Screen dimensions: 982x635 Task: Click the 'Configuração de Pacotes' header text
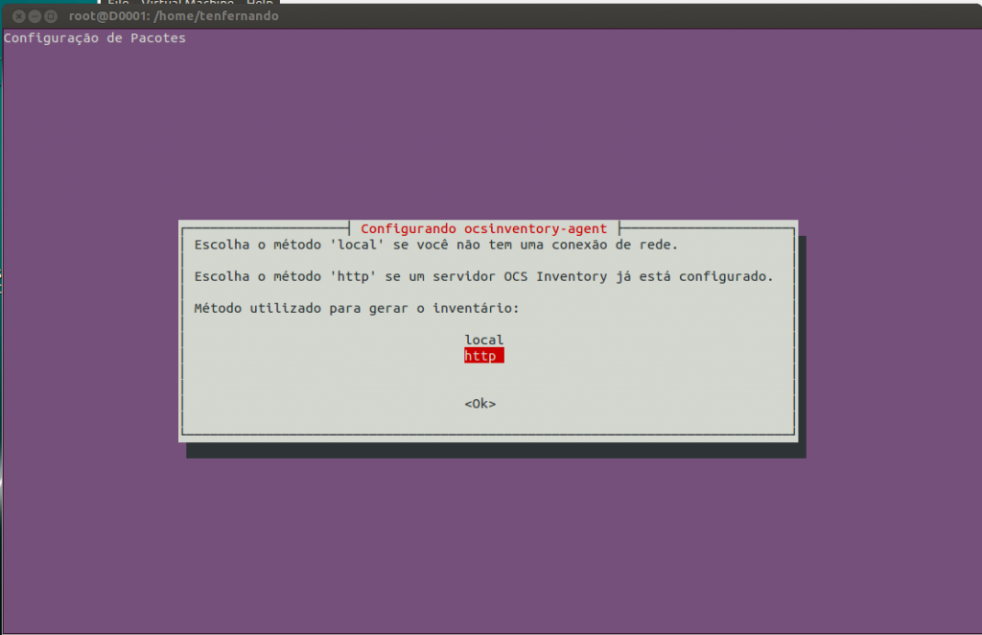point(95,38)
